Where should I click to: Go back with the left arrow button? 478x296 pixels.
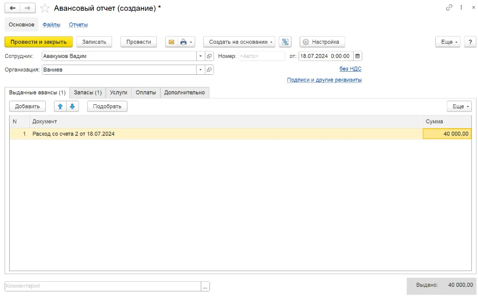pyautogui.click(x=13, y=8)
